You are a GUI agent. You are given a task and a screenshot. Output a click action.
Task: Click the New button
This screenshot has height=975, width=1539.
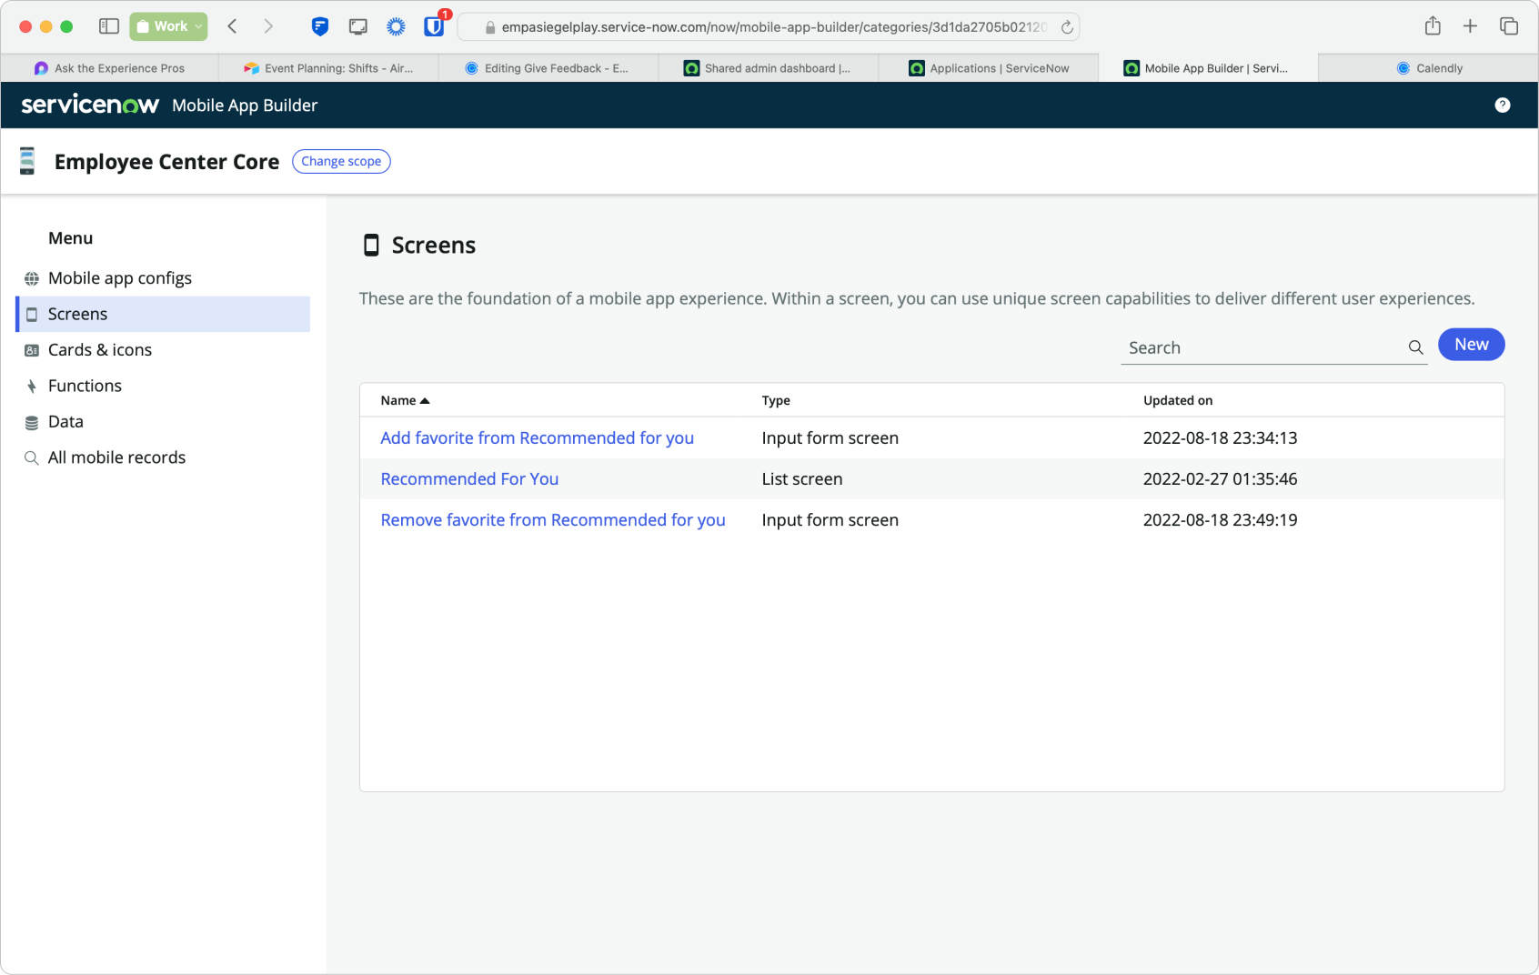[x=1471, y=345]
